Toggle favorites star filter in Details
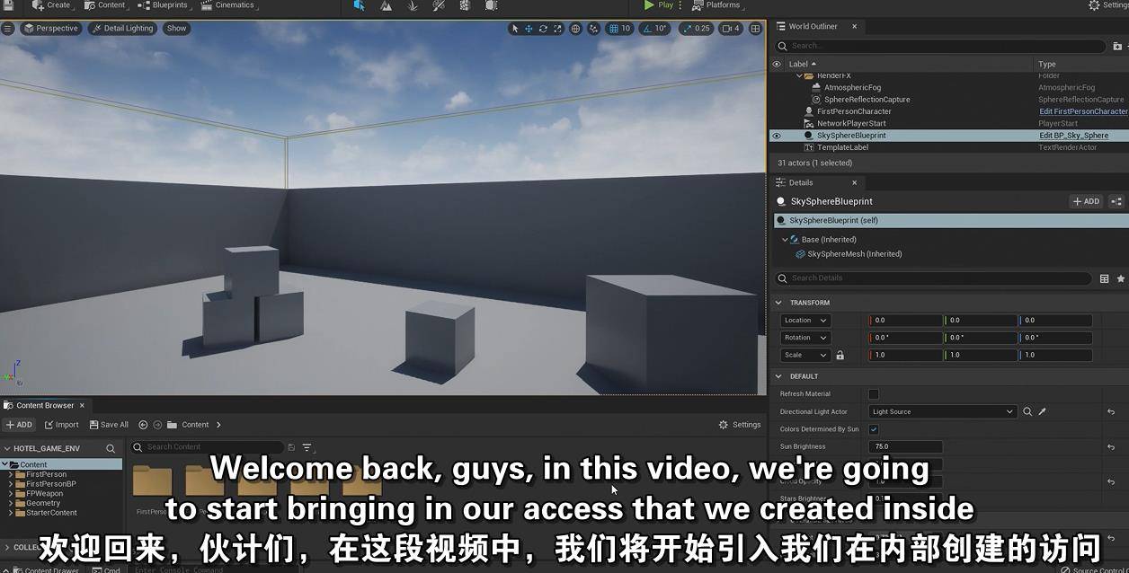The width and height of the screenshot is (1129, 573). click(1120, 279)
